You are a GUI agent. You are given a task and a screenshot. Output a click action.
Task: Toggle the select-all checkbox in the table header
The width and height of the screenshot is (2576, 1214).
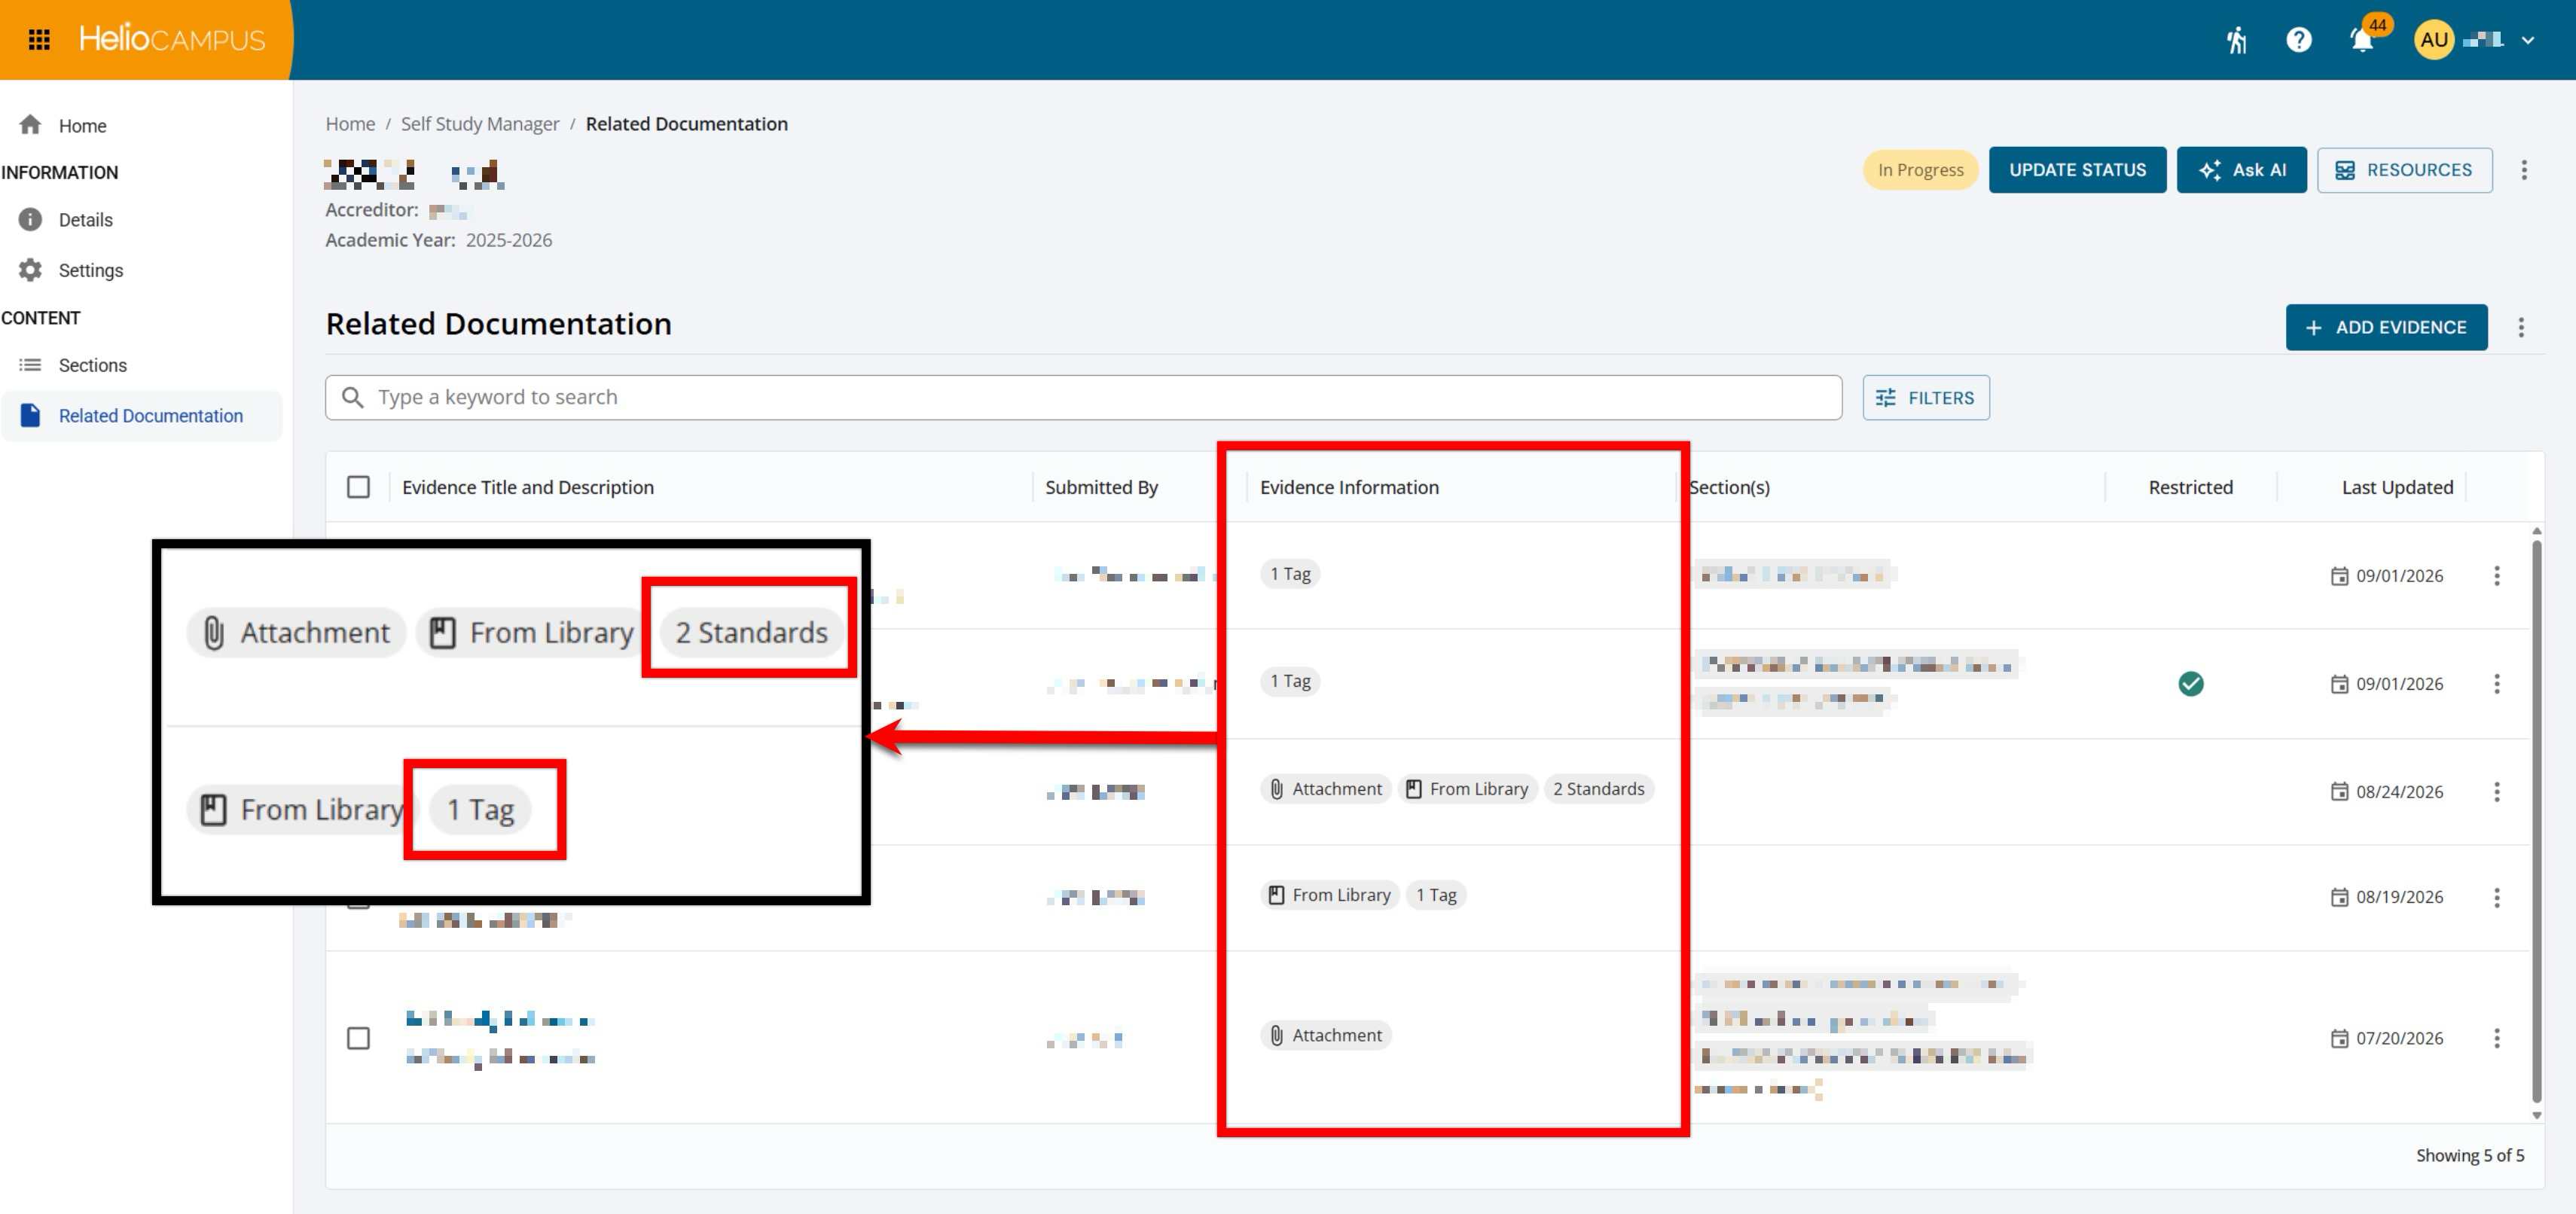(358, 487)
